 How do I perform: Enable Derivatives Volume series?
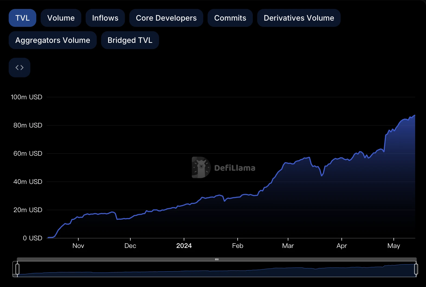point(299,18)
